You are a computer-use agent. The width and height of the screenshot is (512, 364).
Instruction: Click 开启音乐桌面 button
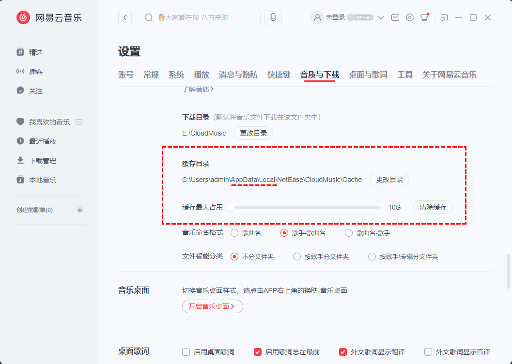[213, 306]
